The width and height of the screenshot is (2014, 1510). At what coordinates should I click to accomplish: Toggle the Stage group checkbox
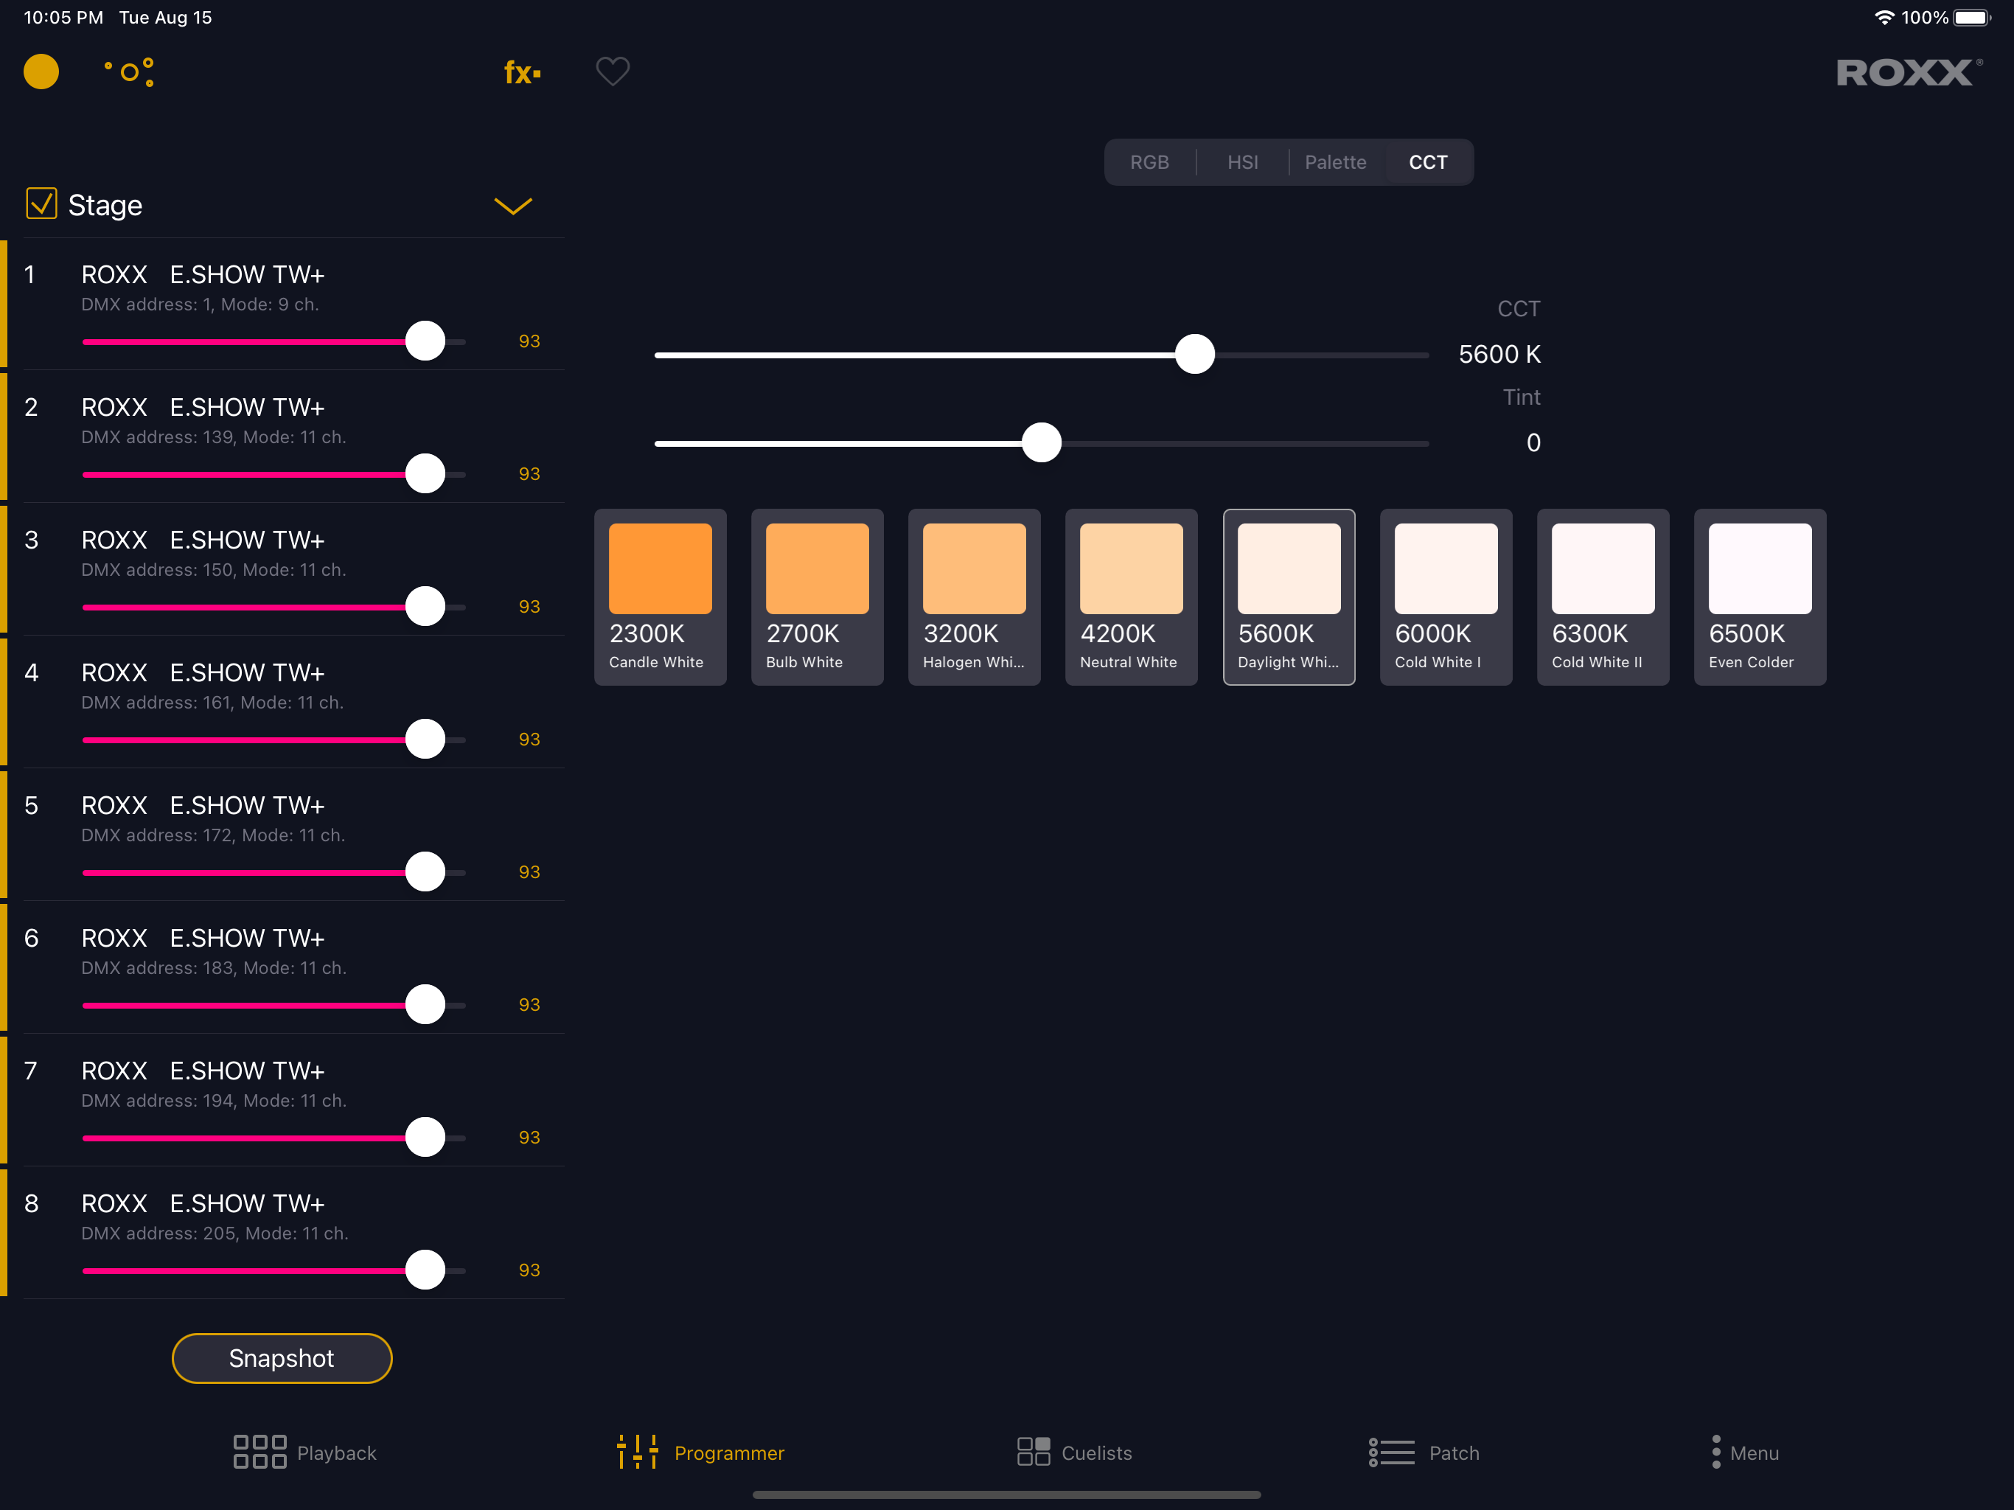42,204
